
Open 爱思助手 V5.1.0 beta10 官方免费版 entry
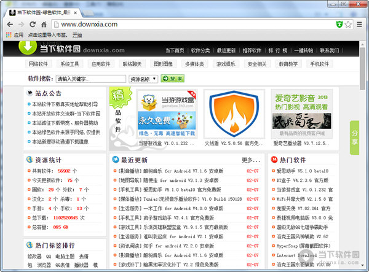click(170, 190)
